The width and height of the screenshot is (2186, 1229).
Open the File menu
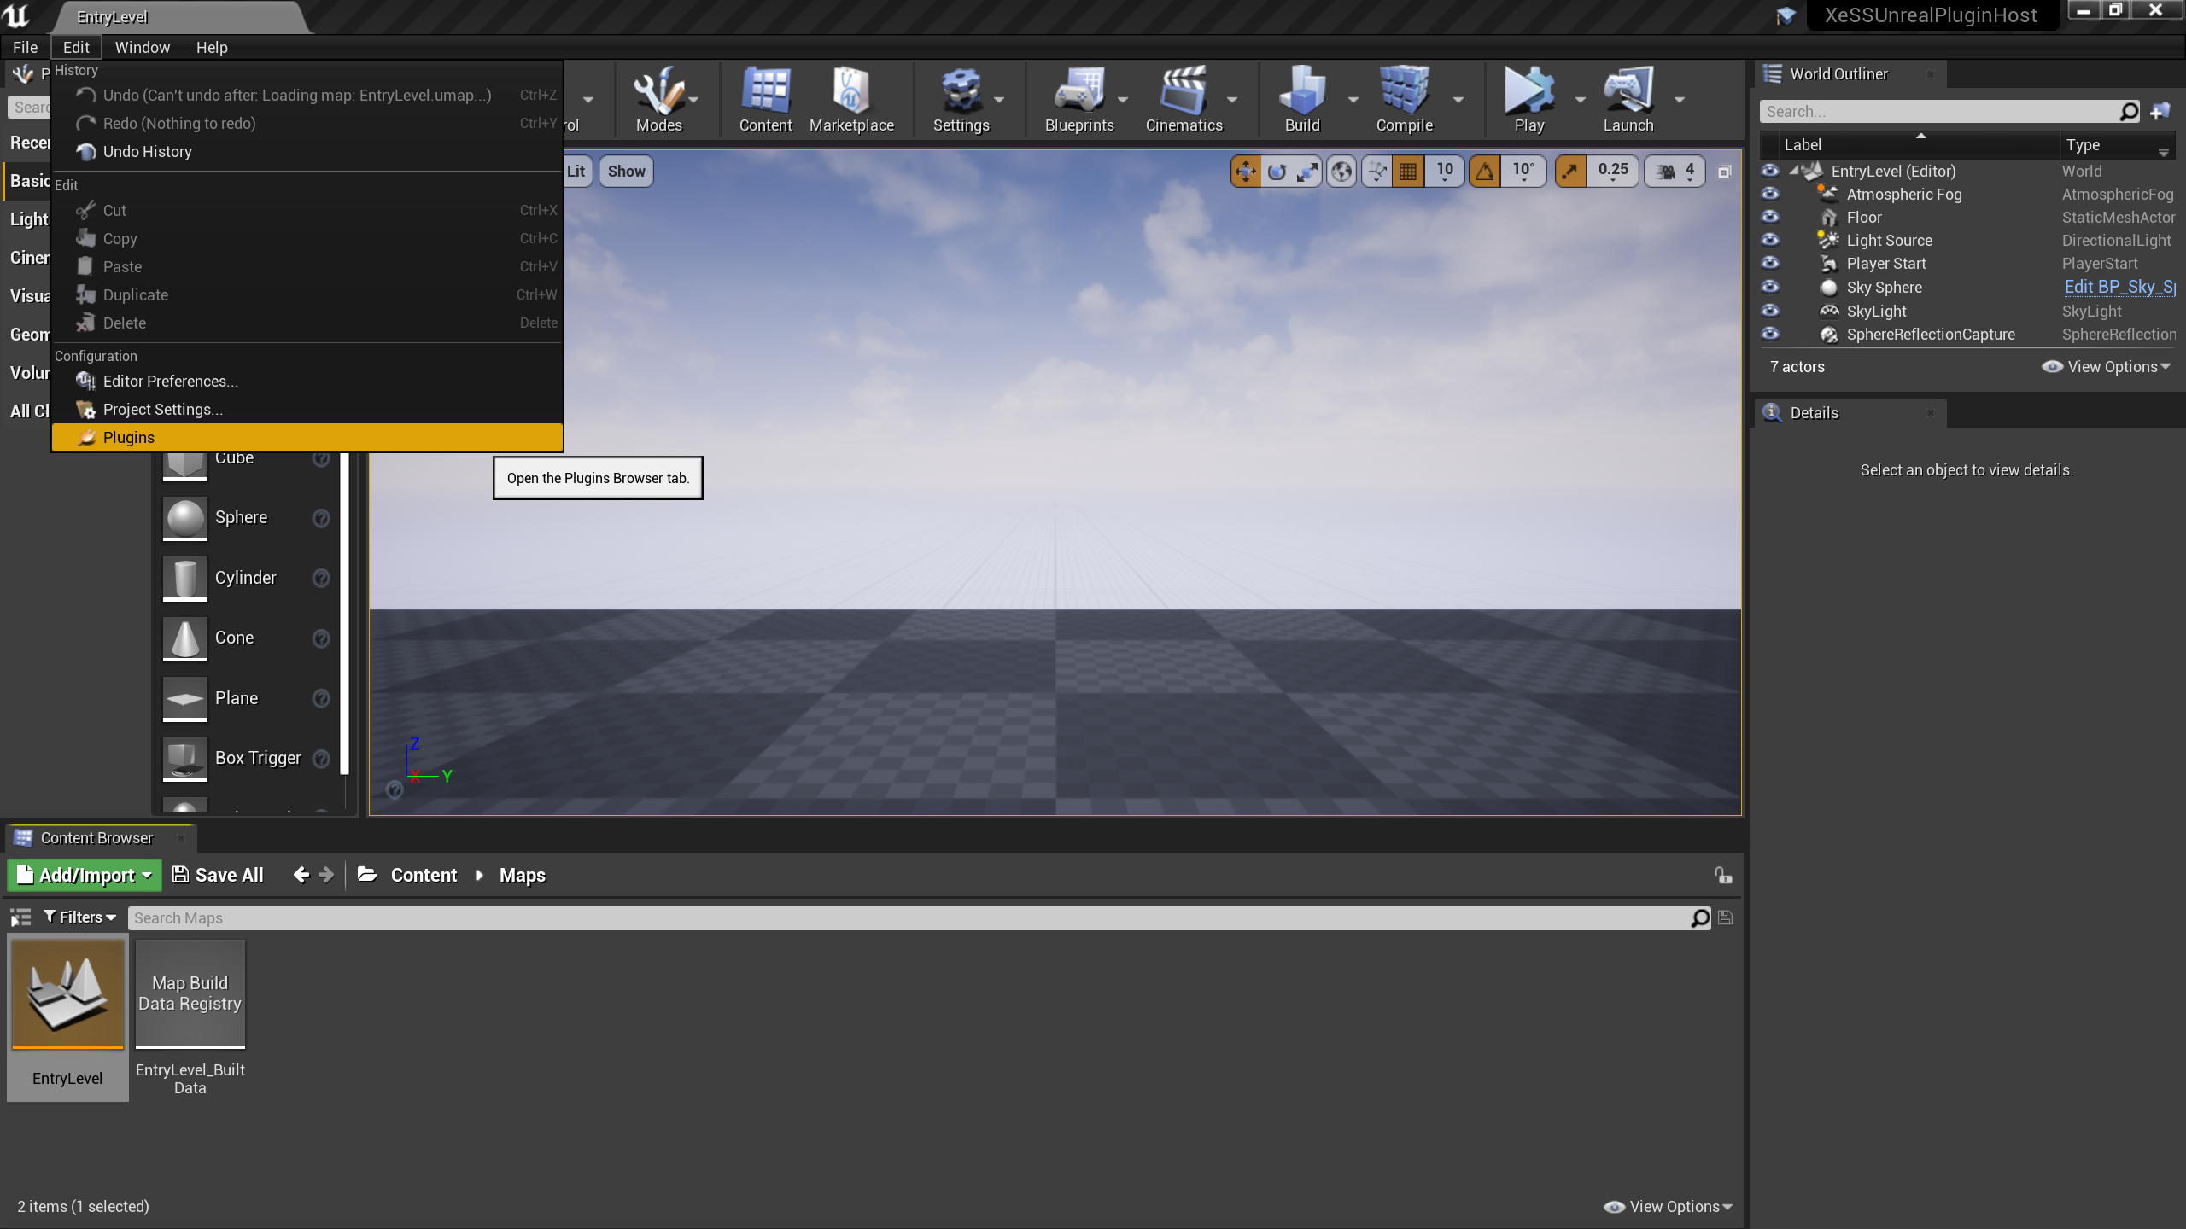(25, 47)
